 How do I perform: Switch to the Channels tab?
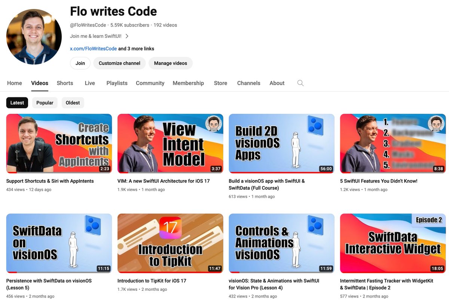pos(248,83)
